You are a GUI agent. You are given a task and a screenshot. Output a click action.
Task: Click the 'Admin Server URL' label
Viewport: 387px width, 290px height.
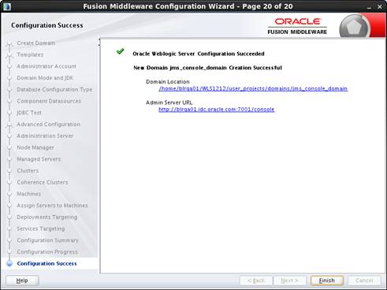click(169, 102)
